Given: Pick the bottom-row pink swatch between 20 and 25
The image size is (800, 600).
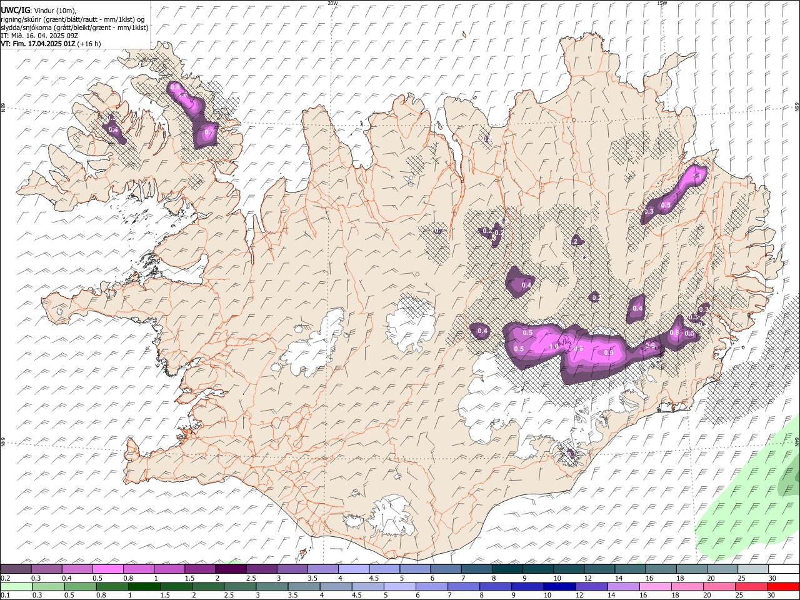Looking at the screenshot, I should [x=718, y=586].
